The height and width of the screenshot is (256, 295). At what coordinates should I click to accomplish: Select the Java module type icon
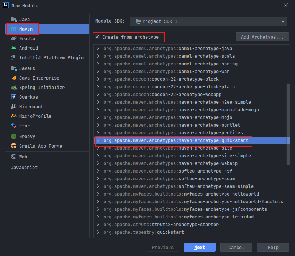click(14, 20)
